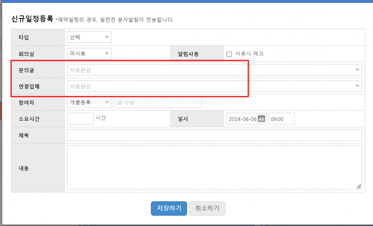This screenshot has width=373, height=226.
Task: Open the 참여자 개별등록 dropdown
Action: (x=89, y=102)
